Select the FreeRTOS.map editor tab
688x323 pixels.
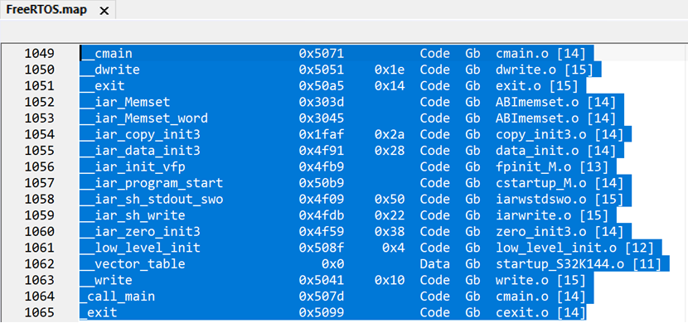coord(58,10)
